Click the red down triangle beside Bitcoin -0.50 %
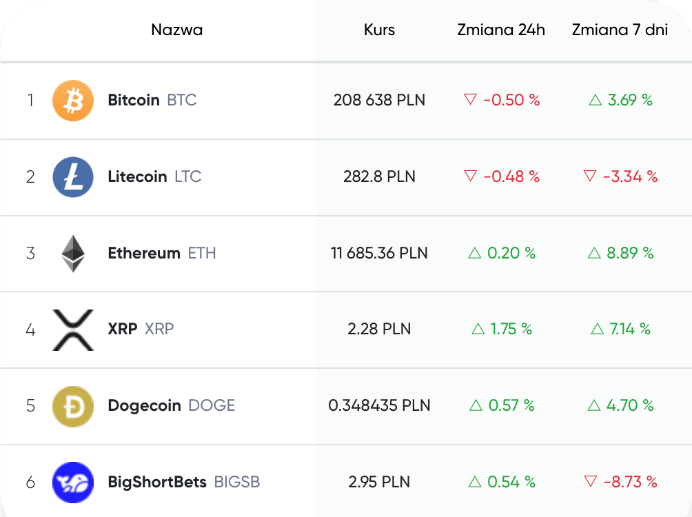This screenshot has width=692, height=517. click(471, 99)
